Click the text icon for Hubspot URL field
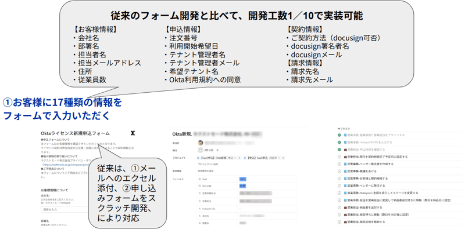 click(199, 208)
